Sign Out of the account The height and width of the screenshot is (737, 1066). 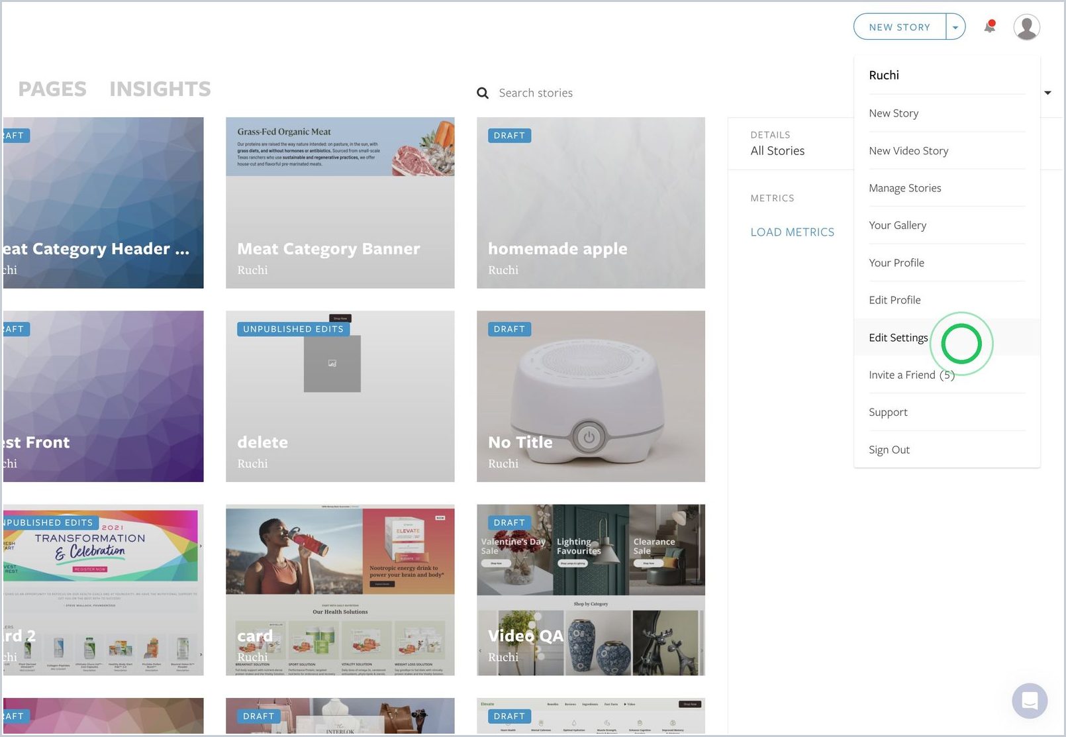click(947, 450)
